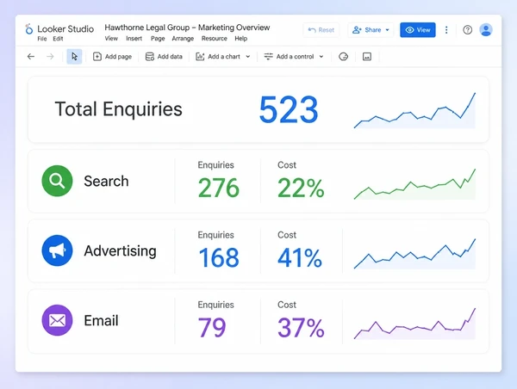Click the Looker Studio title text
Image resolution: width=517 pixels, height=389 pixels.
[65, 29]
